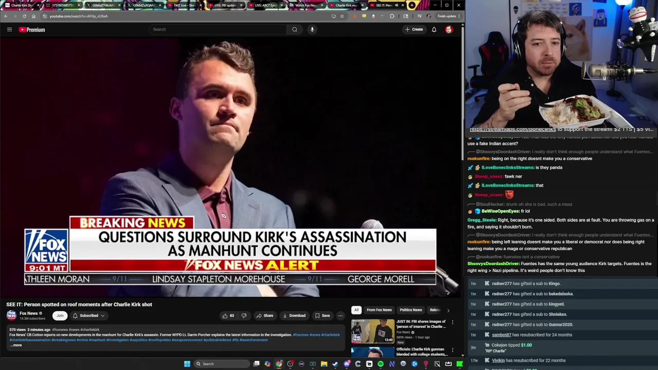Screen dimensions: 658x370
Task: Click BeWiseOpenEyes username in chat
Action: pos(500,211)
